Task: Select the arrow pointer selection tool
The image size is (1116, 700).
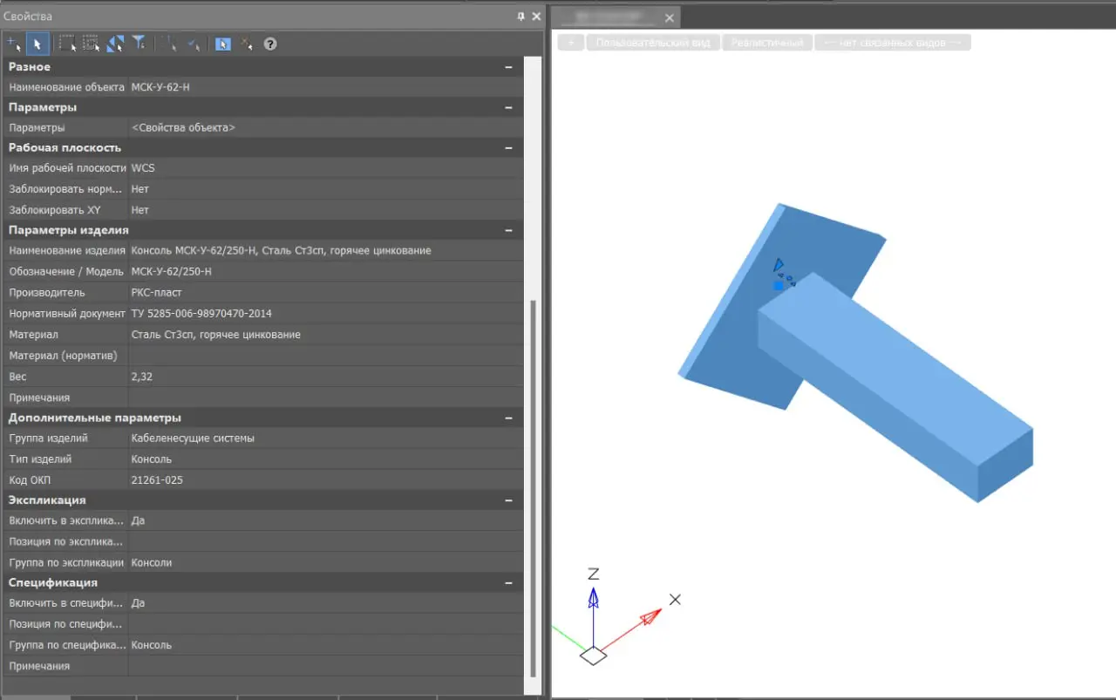Action: click(37, 43)
